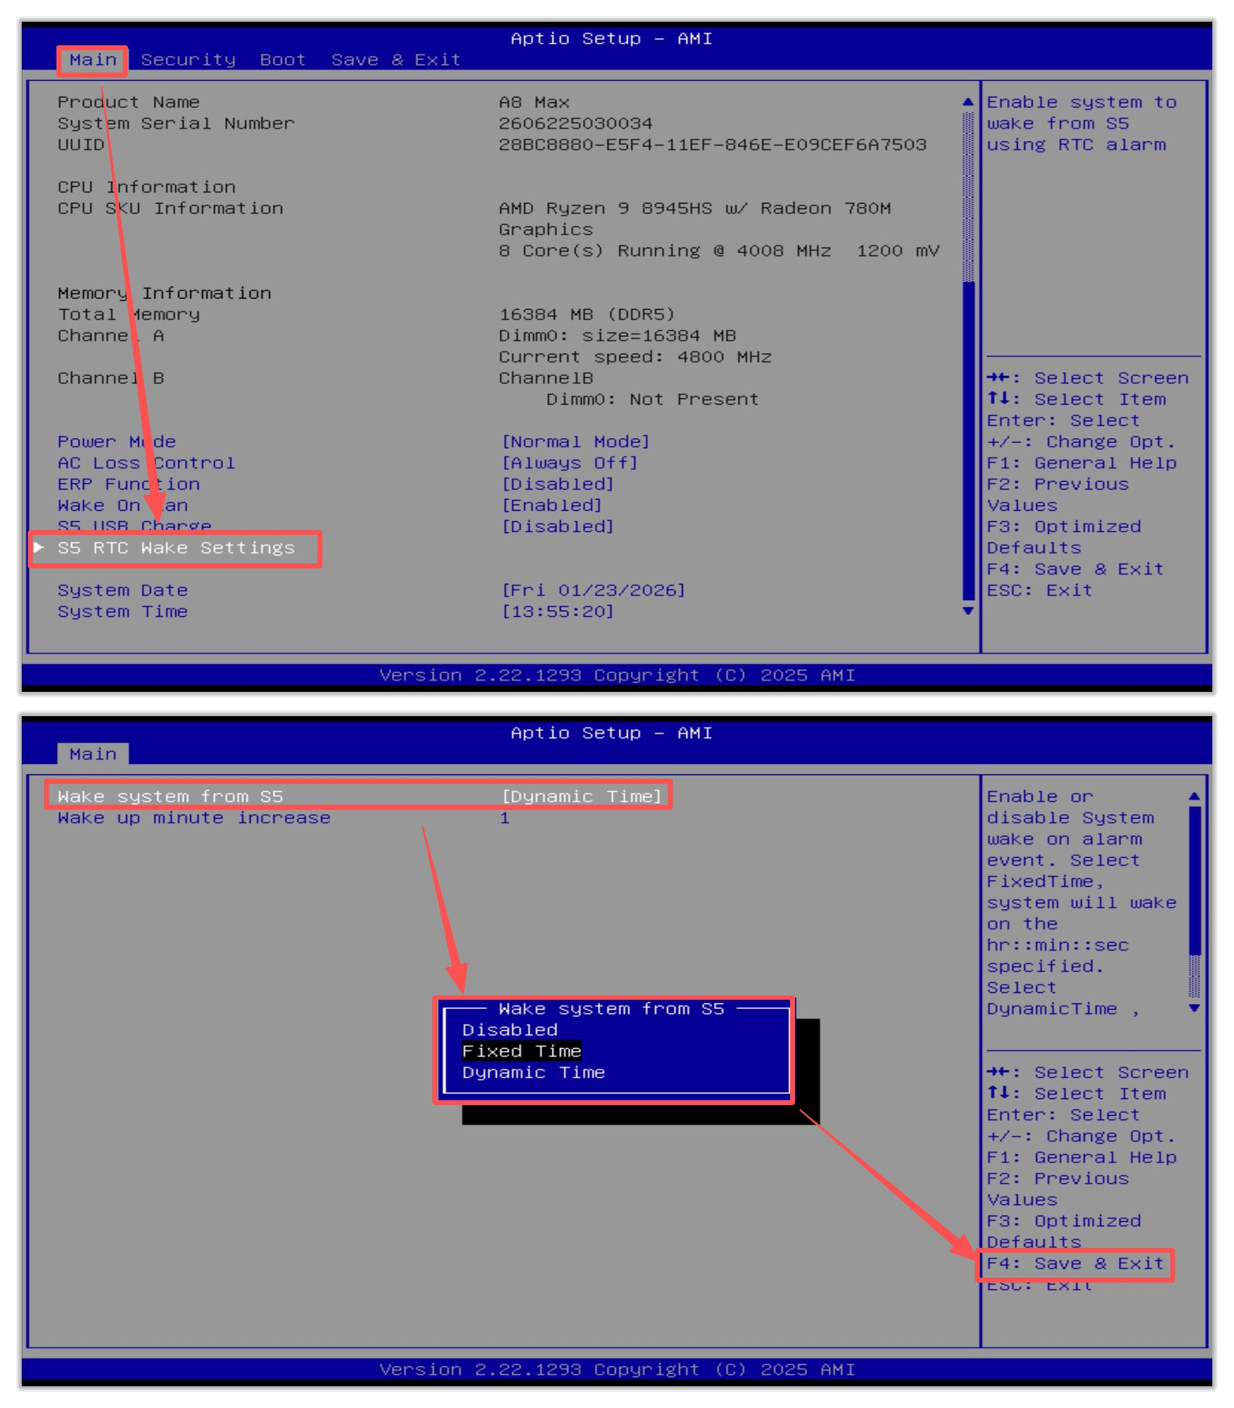Toggle ERP Function Disabled value
Screen dimensions: 1234x1408
click(557, 484)
